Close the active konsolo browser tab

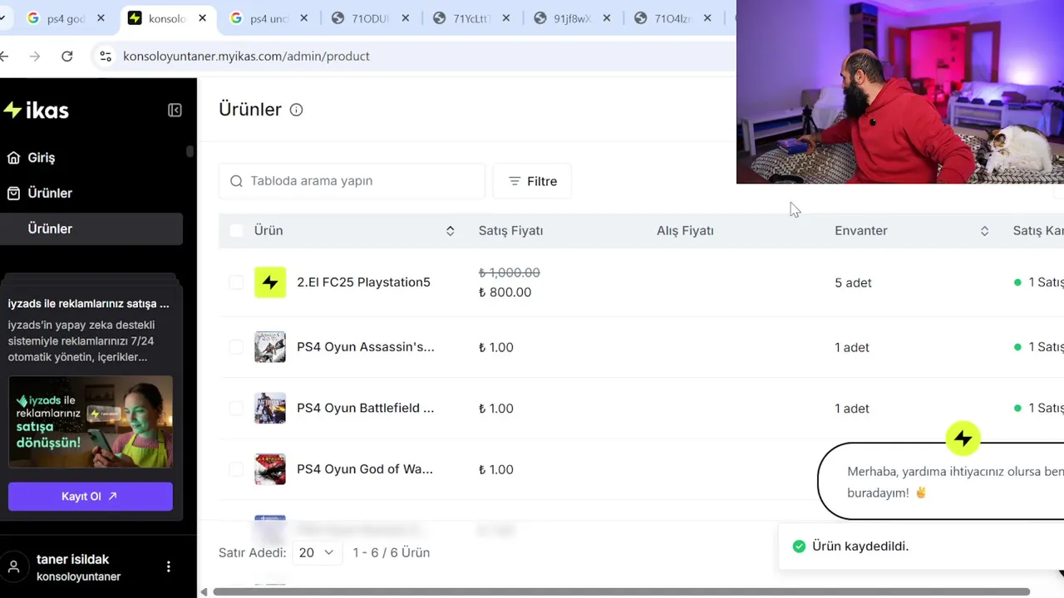202,18
